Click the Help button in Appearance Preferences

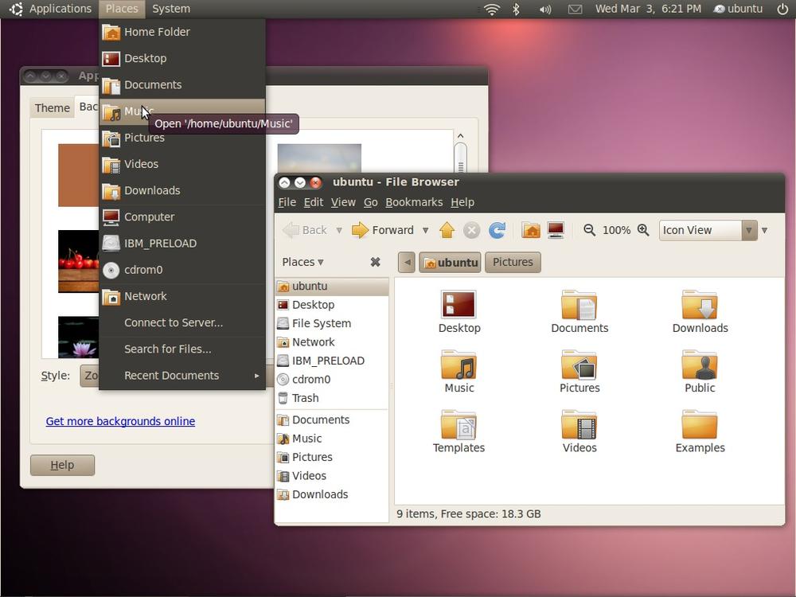point(62,465)
